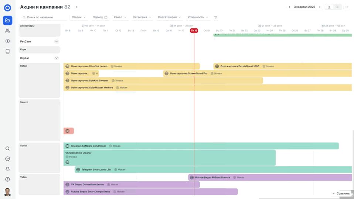Open the Успешность filter dropdown

[x=198, y=17]
